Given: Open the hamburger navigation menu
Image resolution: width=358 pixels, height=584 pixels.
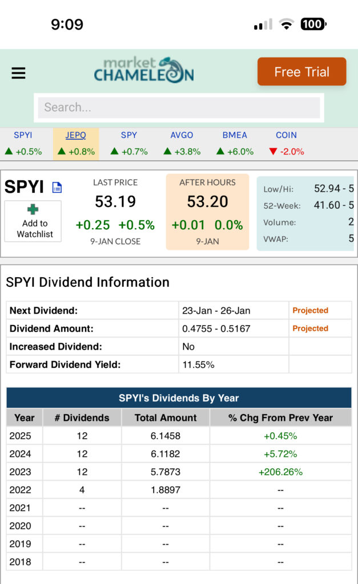Looking at the screenshot, I should coord(19,73).
